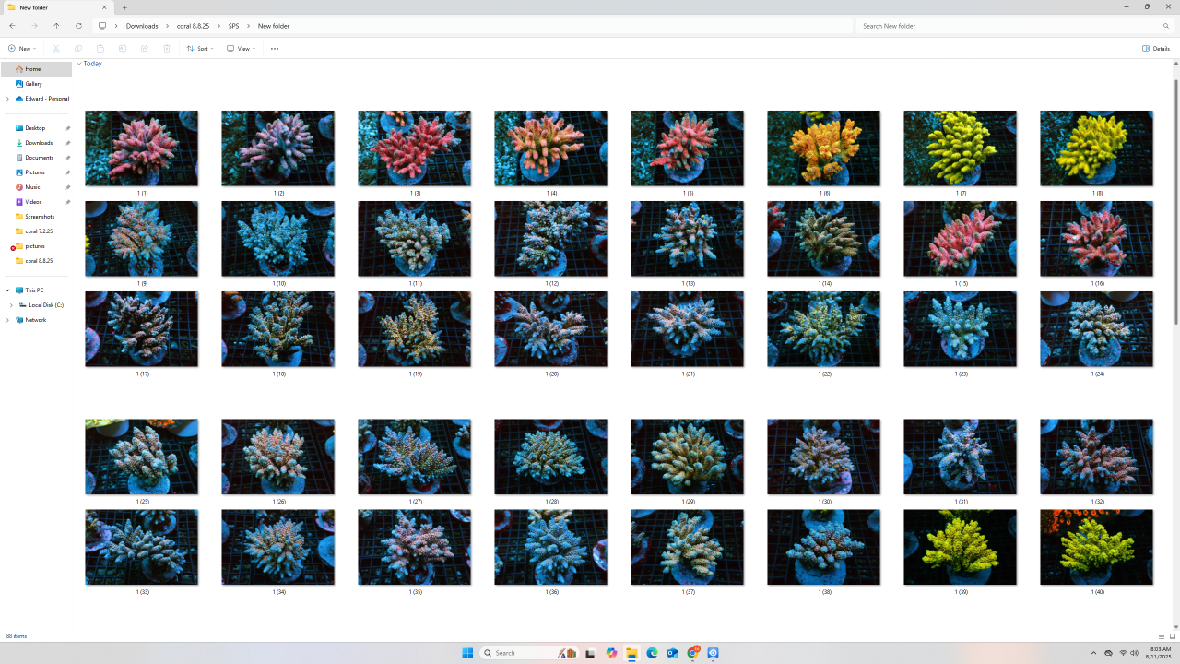Open Pictures in quick access
Viewport: 1180px width, 664px height.
point(36,172)
